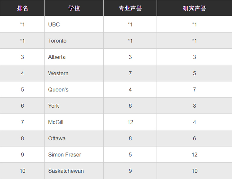Select the Queen's school cell
The image size is (232, 179).
point(58,89)
